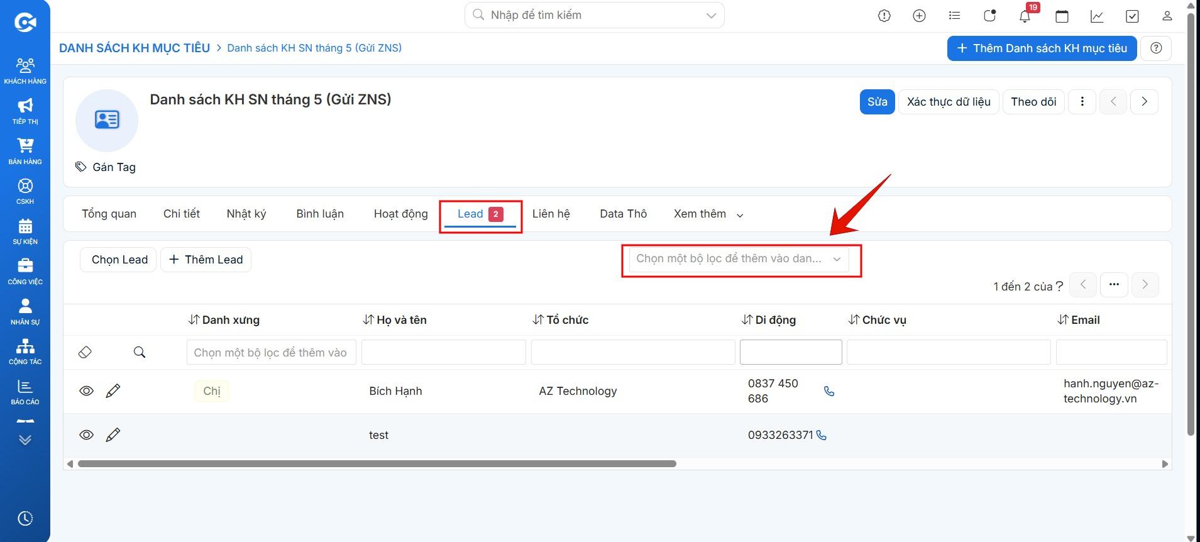The height and width of the screenshot is (542, 1200).
Task: Open the Nhân sự module
Action: click(25, 312)
